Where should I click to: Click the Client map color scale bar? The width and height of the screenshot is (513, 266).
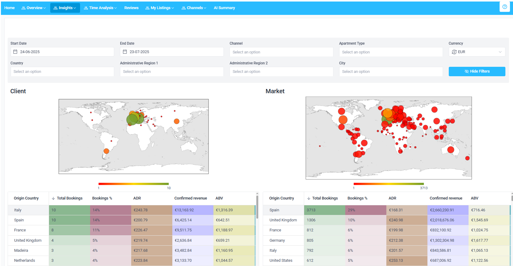[x=134, y=184]
